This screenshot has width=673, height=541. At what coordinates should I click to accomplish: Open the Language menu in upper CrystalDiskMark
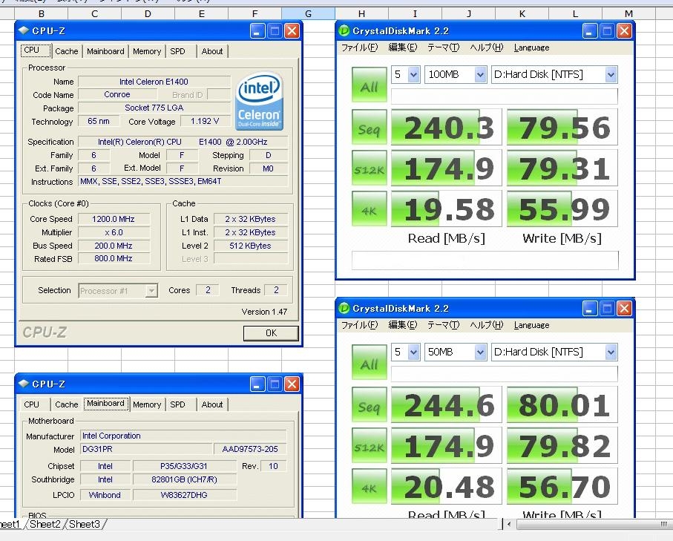point(531,47)
